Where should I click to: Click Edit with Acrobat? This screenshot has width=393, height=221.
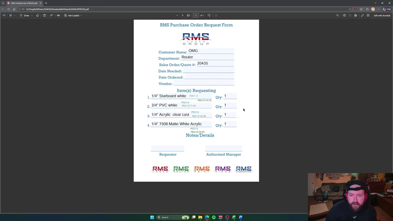coord(382,15)
